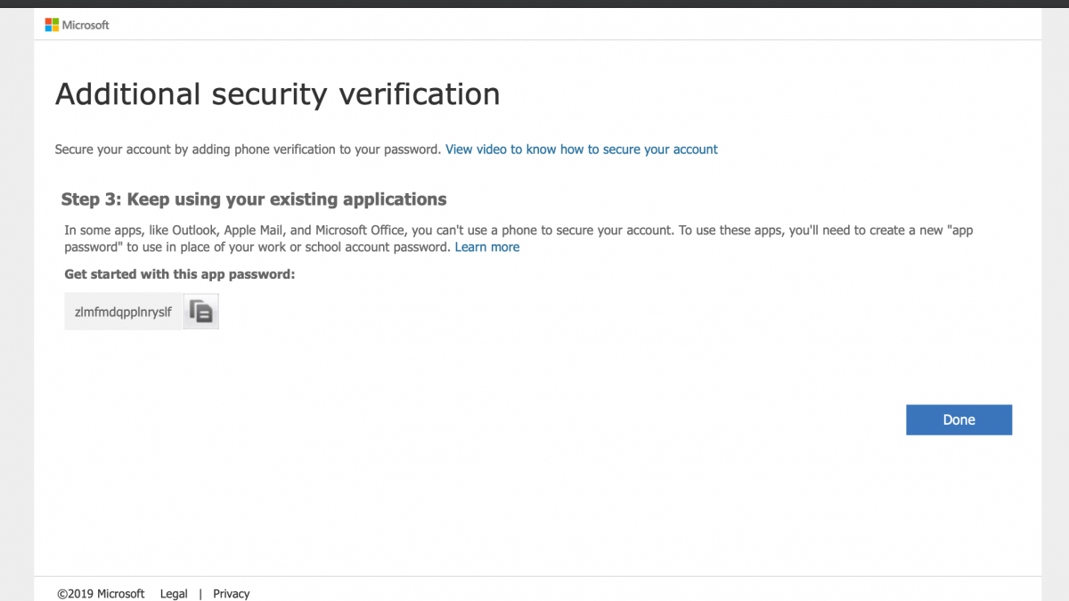Click the word Outlook in the description

coord(195,230)
